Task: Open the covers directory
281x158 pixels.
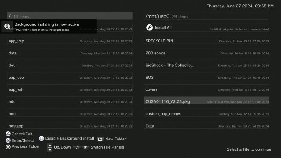Action: coord(206,89)
